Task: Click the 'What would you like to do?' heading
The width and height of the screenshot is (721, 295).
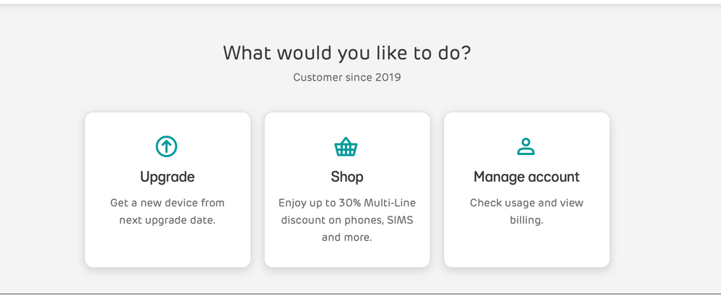Action: (x=347, y=53)
